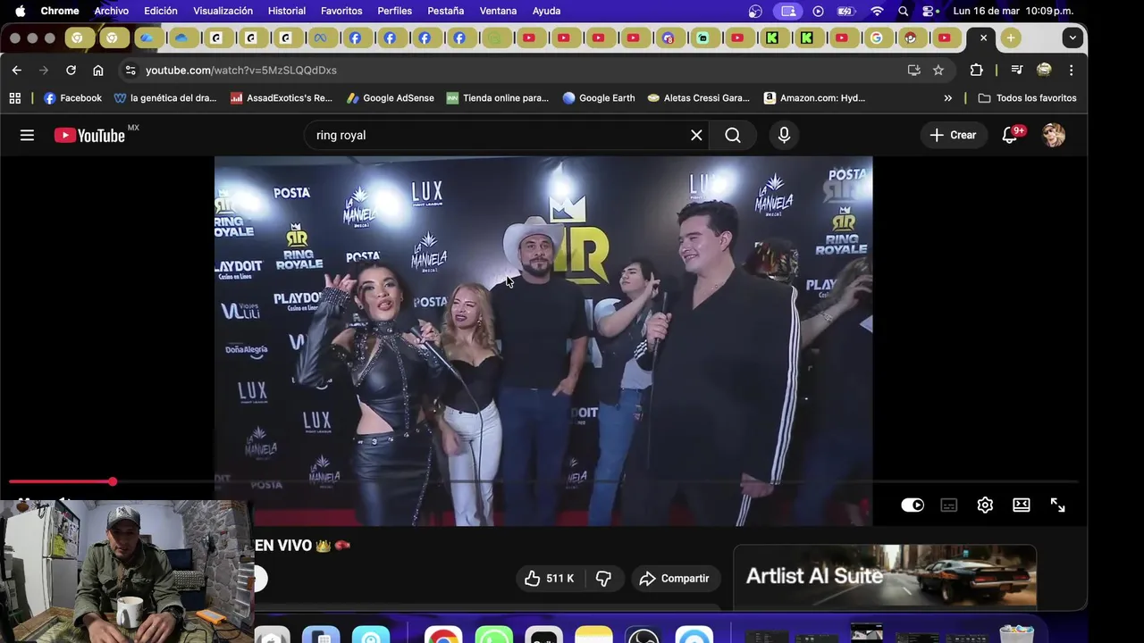Open Wi-Fi status in menu bar
This screenshot has height=643, width=1144.
click(x=877, y=11)
